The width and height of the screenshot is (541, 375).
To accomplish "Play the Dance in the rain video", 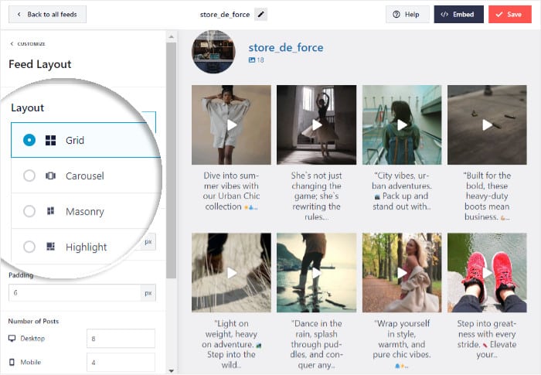I will [317, 273].
